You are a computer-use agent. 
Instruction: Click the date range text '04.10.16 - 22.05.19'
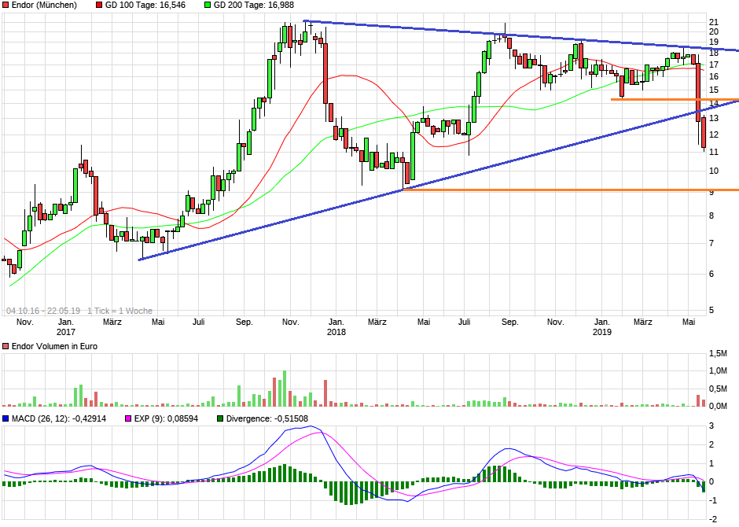pyautogui.click(x=43, y=311)
